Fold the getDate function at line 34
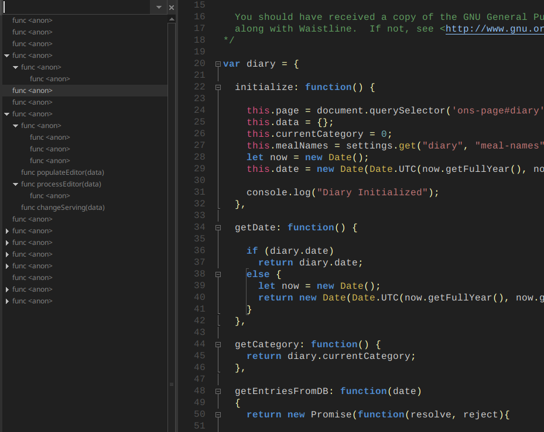 (x=218, y=228)
